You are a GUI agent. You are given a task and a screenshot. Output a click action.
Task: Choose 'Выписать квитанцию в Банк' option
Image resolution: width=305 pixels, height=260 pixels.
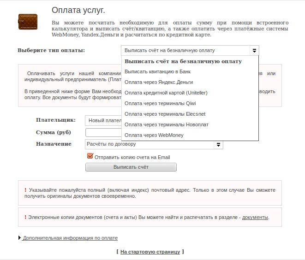[157, 71]
